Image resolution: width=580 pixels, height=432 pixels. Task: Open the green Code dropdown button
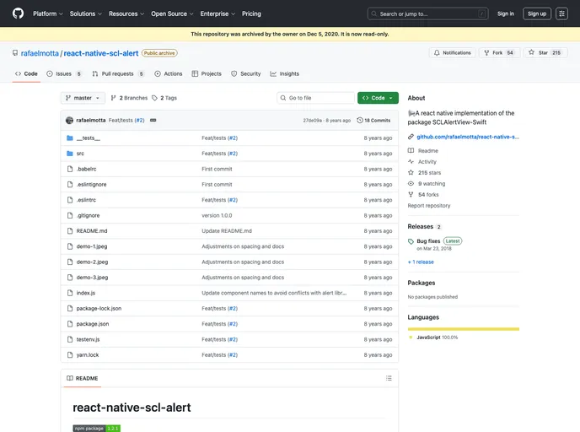click(x=378, y=98)
